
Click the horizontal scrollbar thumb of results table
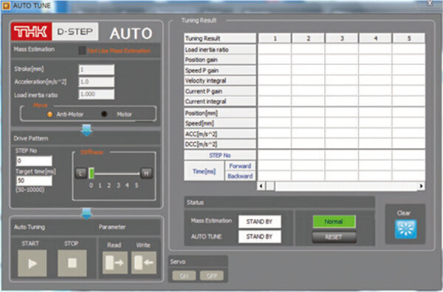pyautogui.click(x=270, y=186)
